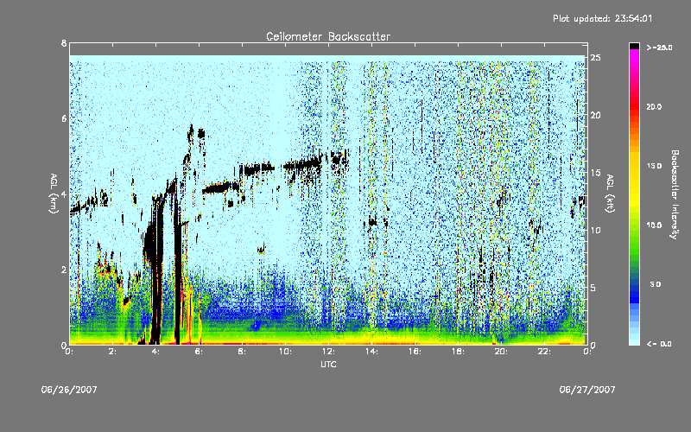Click the "Ceilometer Backscatter" plot title
Screen dimensions: 691x432
click(x=328, y=36)
